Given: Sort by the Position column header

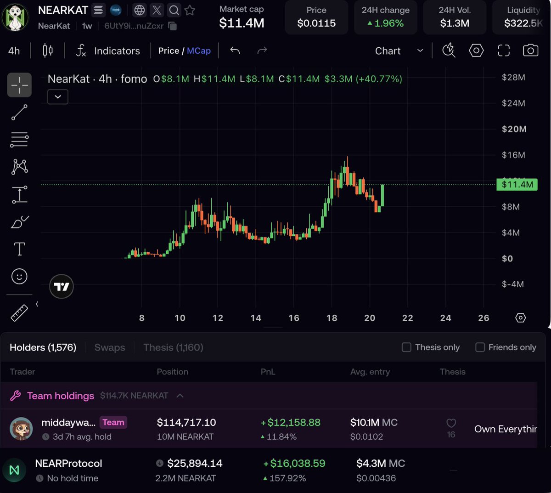Looking at the screenshot, I should [x=173, y=372].
